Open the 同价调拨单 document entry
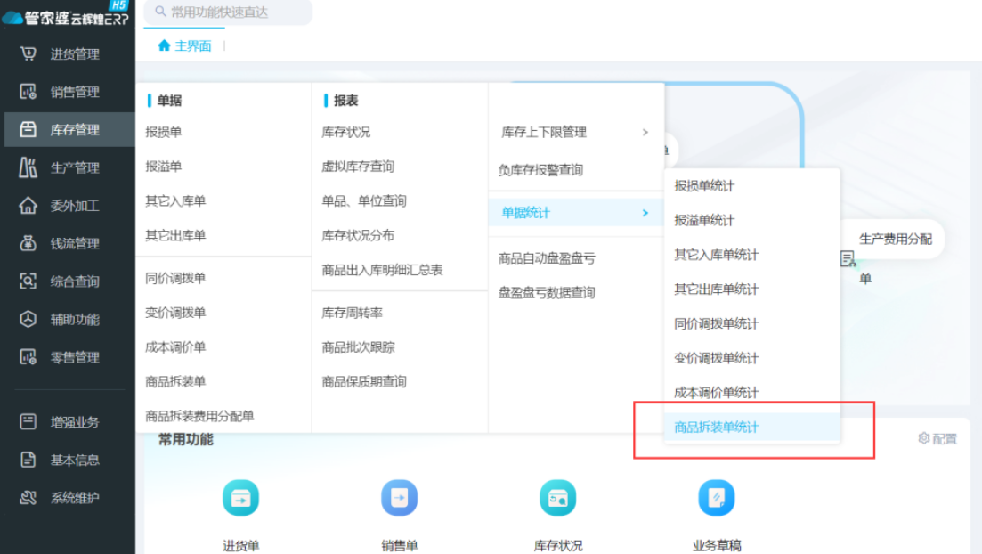982x554 pixels. click(x=175, y=278)
